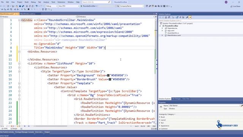Click the wrench icon beside the Properties Name field
Screen dimensions: 243x137
pos(241,106)
